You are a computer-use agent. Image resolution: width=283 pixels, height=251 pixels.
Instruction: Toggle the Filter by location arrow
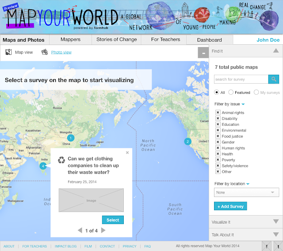(248, 184)
